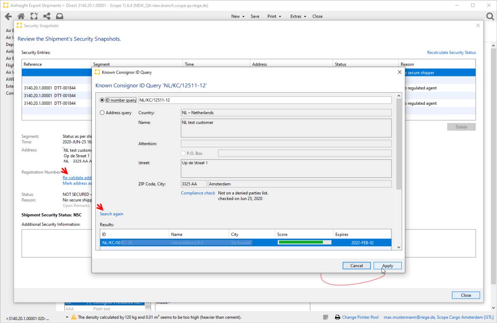The height and width of the screenshot is (323, 497).
Task: Click the density warning triangle icon
Action: click(74, 317)
